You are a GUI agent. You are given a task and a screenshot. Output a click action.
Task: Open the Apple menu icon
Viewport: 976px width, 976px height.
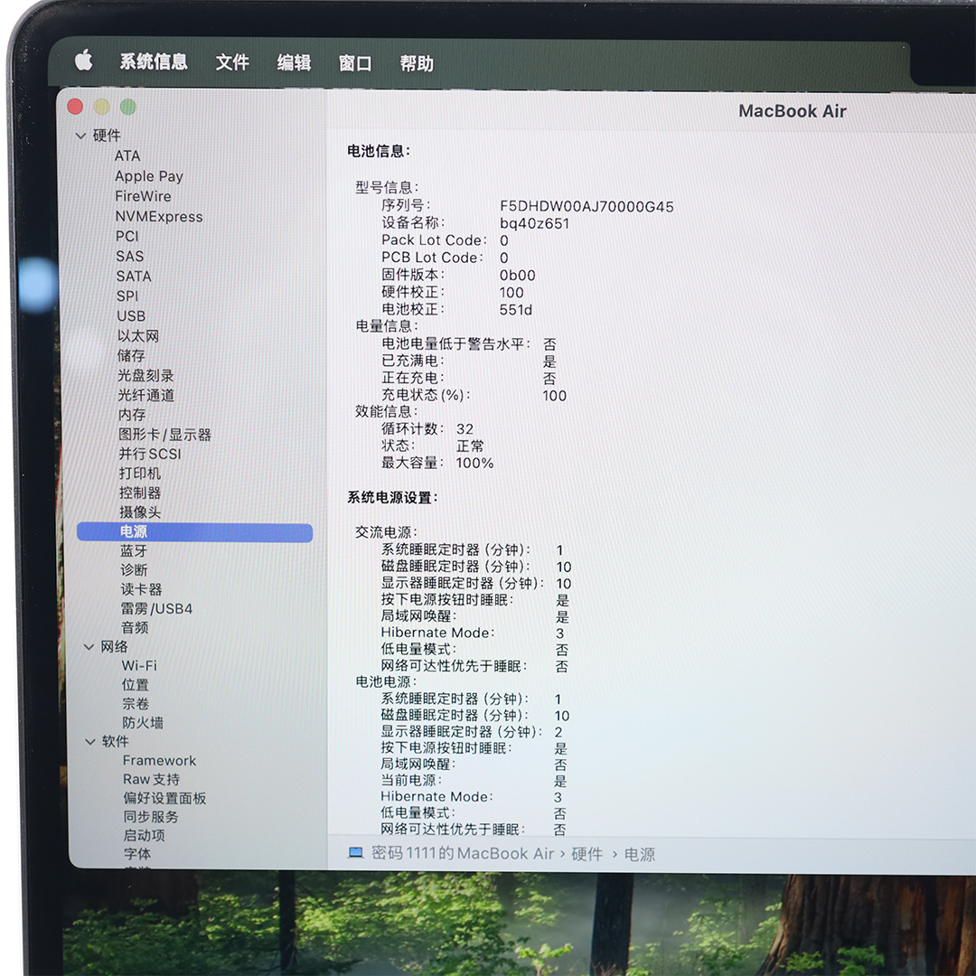tap(84, 61)
